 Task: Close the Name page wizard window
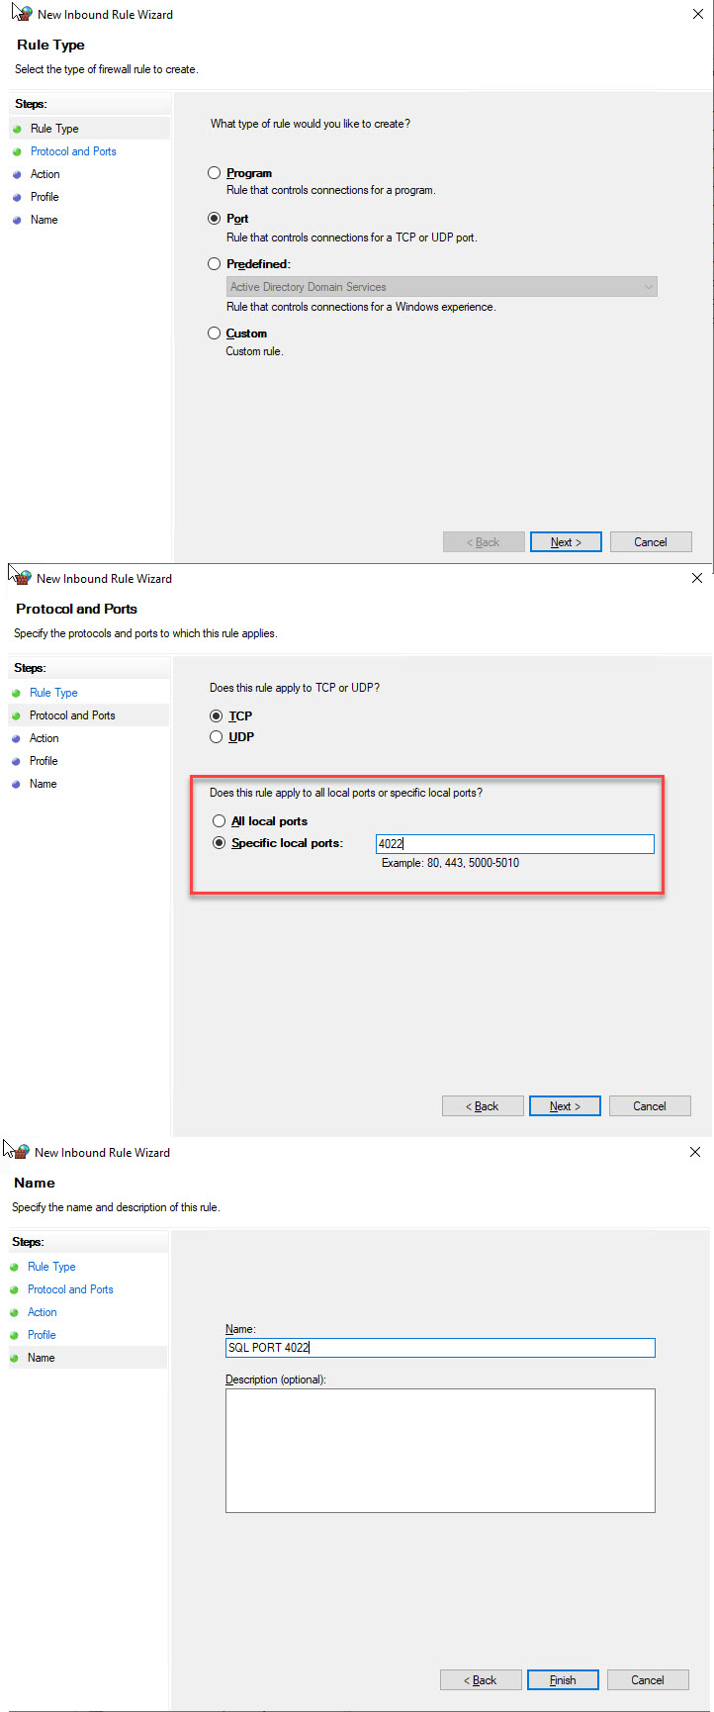click(695, 1152)
